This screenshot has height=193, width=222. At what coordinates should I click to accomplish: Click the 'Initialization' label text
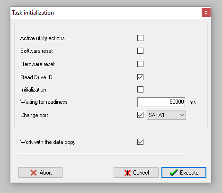click(33, 90)
